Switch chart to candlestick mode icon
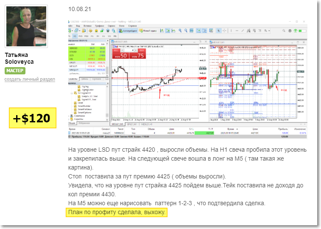The width and height of the screenshot is (321, 229). (167, 31)
